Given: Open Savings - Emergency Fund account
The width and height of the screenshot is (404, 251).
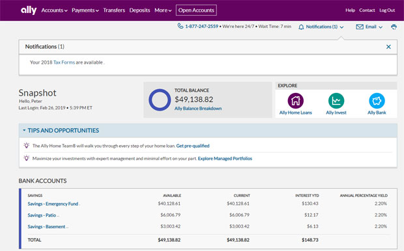Looking at the screenshot, I should coord(53,204).
